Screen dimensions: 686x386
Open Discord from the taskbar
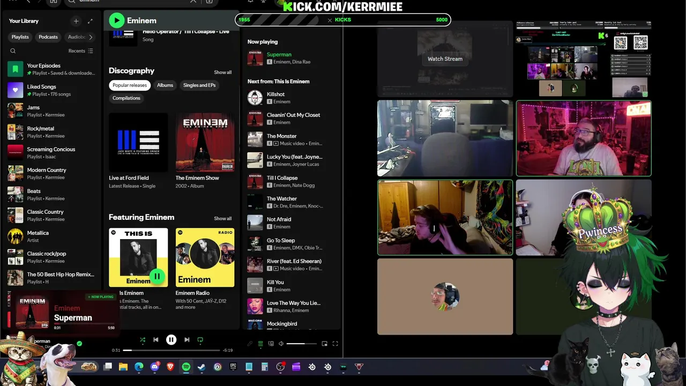155,367
